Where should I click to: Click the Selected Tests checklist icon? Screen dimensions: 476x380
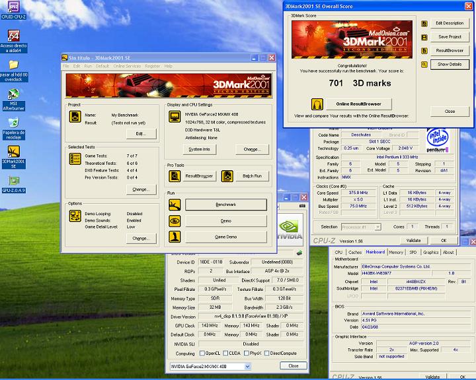(x=75, y=159)
